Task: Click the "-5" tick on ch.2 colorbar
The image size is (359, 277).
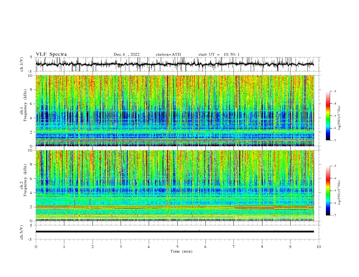Action: point(334,191)
